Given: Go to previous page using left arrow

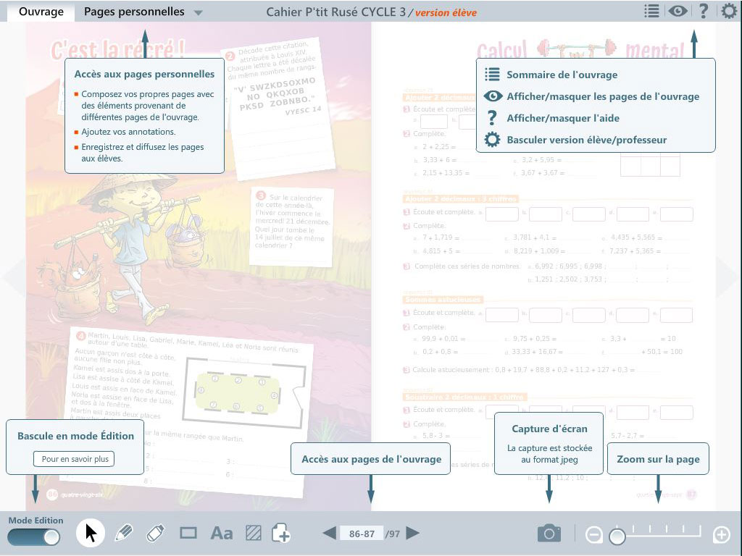Looking at the screenshot, I should 329,534.
